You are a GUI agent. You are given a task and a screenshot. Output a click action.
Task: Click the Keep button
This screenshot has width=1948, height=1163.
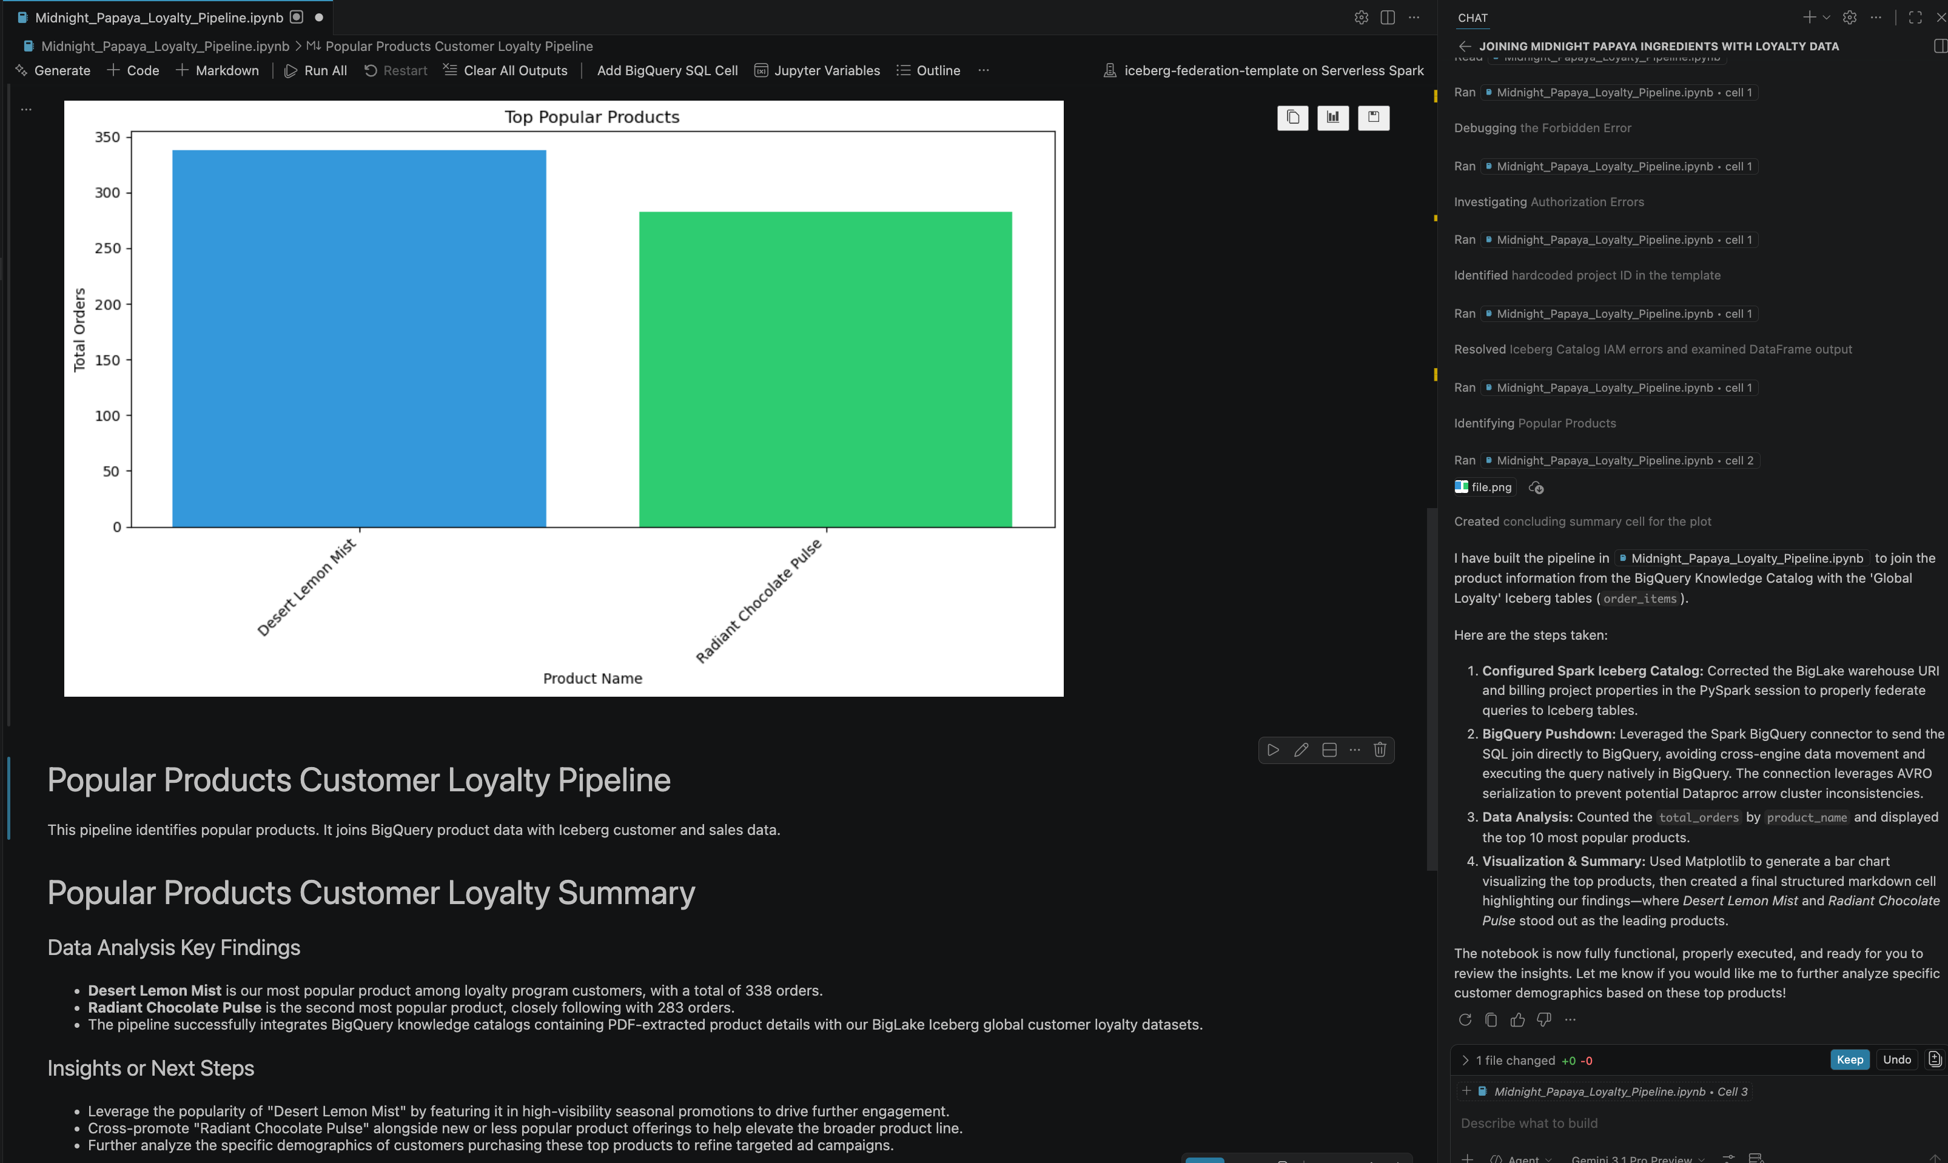(x=1849, y=1059)
